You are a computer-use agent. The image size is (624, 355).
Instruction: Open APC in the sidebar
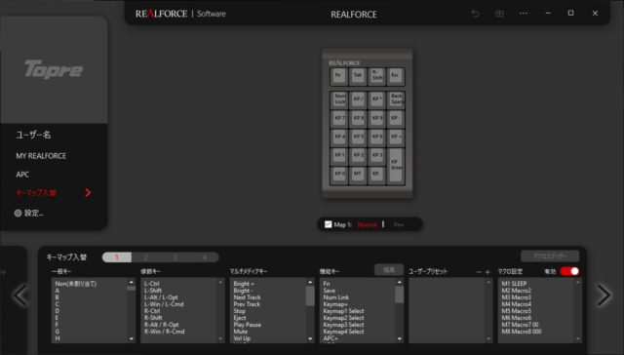[22, 175]
